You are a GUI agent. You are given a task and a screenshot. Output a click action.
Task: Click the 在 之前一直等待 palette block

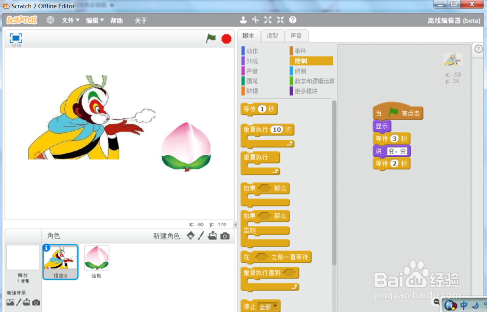point(276,257)
